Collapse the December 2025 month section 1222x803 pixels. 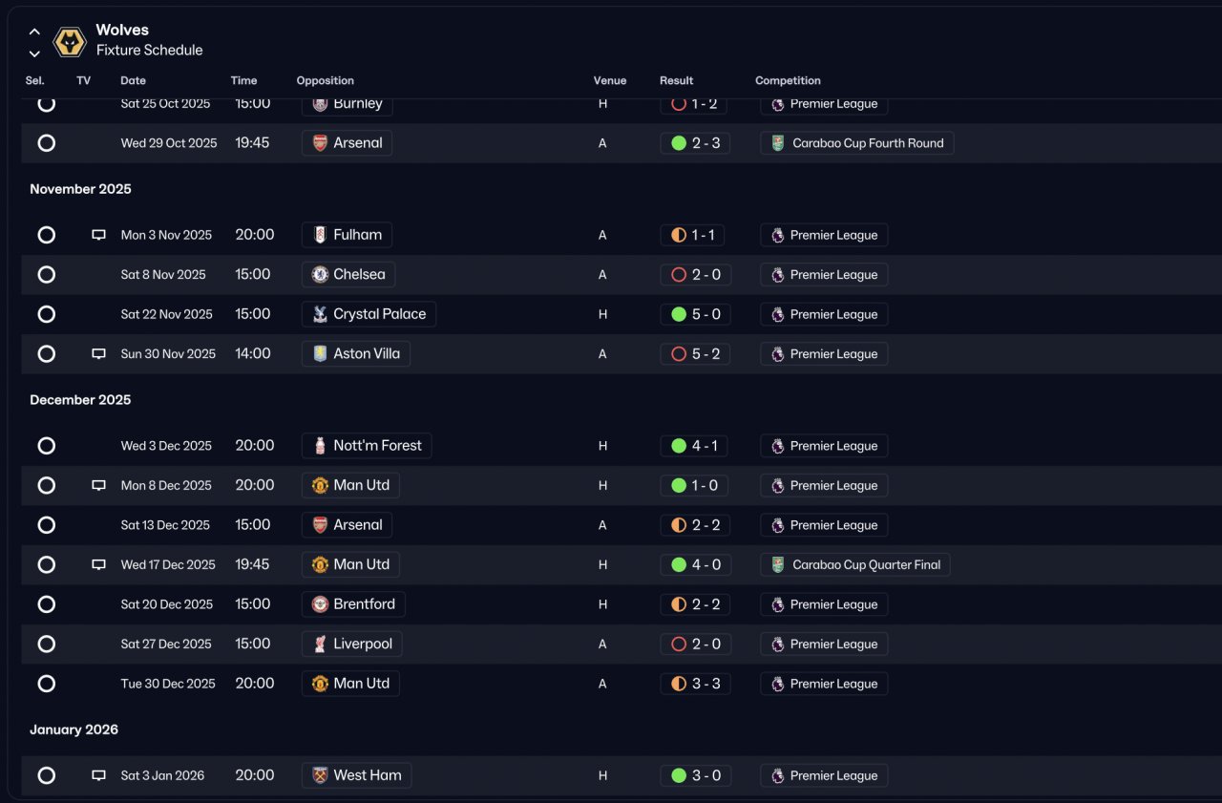click(80, 400)
